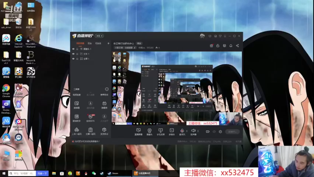The width and height of the screenshot is (314, 177).
Task: Toggle preview eye icon in bottom bar
Action: (214, 132)
